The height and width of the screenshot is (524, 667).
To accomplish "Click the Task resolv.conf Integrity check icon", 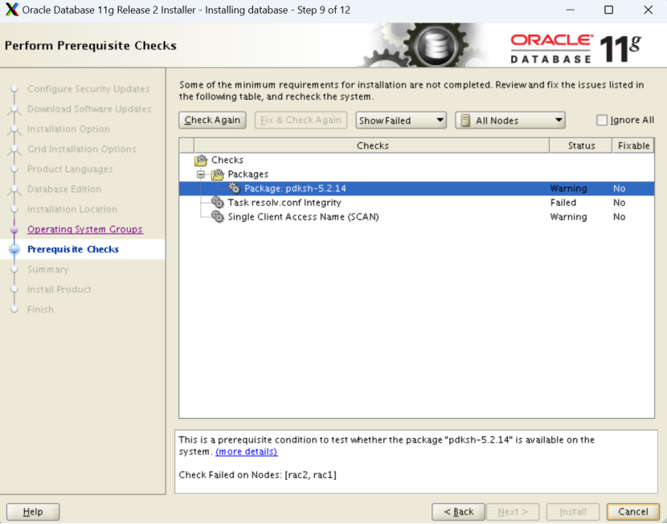I will pyautogui.click(x=217, y=203).
